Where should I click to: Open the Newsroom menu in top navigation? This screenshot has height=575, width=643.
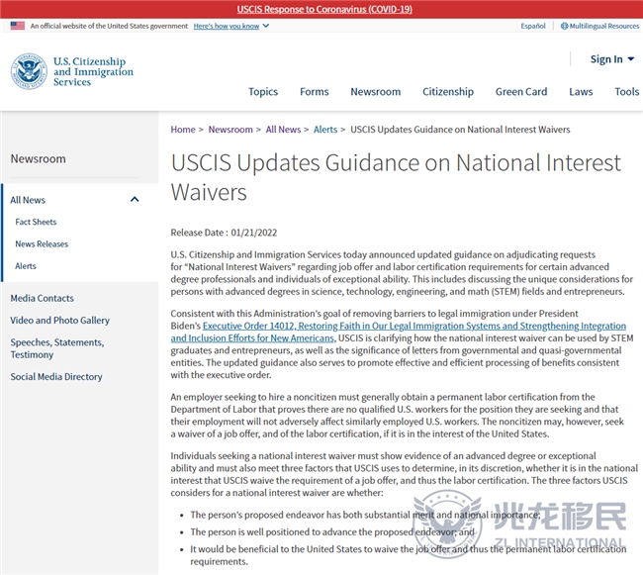[375, 91]
